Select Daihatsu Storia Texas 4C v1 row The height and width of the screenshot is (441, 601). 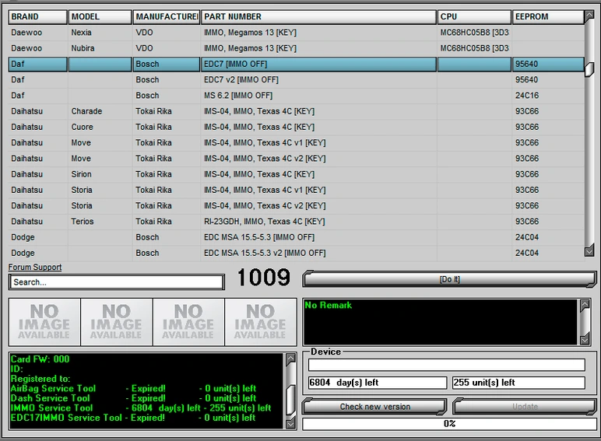[297, 190]
